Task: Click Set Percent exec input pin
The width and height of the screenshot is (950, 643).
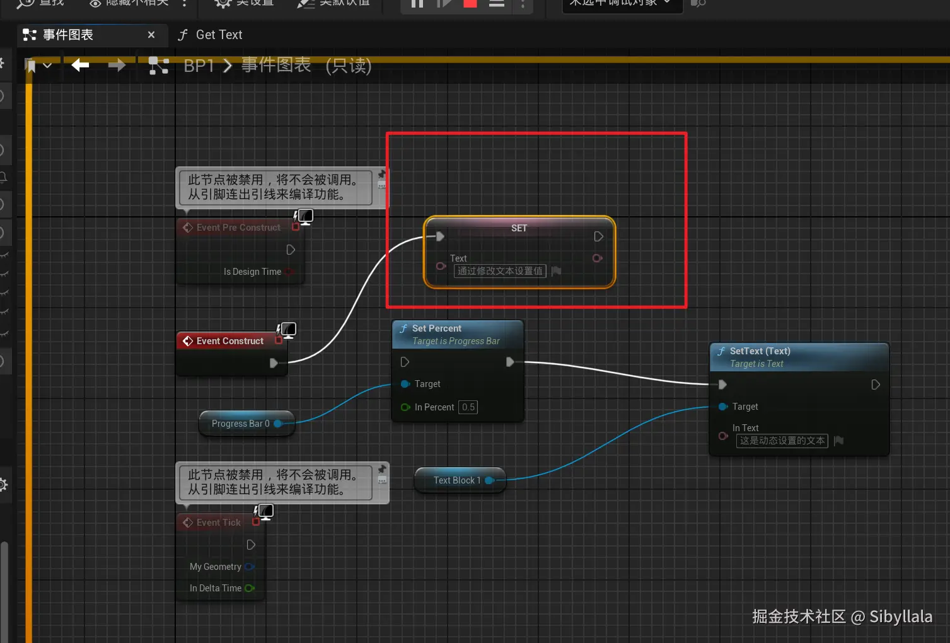Action: 405,362
